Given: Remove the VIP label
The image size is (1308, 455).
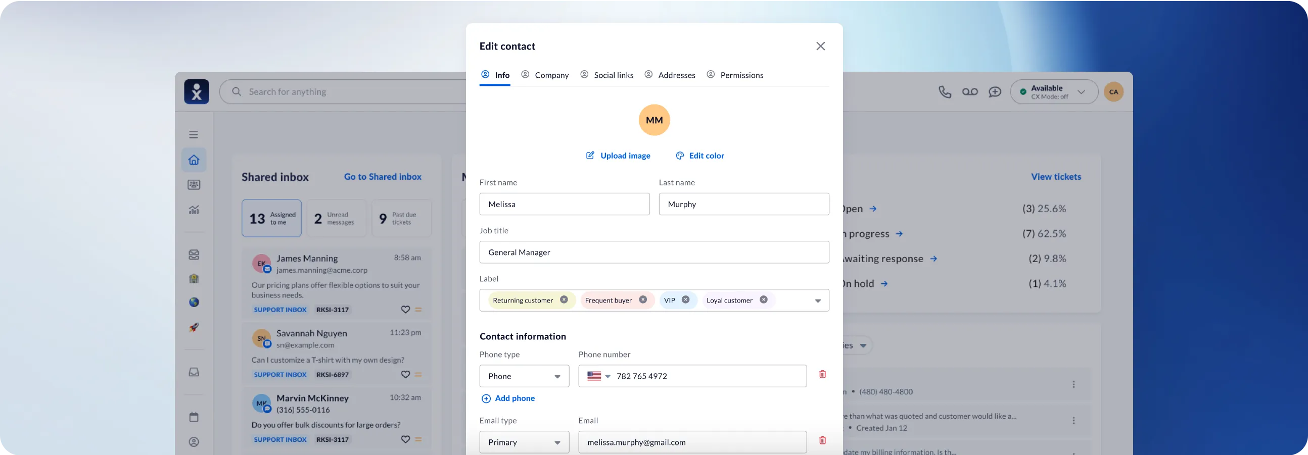Looking at the screenshot, I should point(685,300).
